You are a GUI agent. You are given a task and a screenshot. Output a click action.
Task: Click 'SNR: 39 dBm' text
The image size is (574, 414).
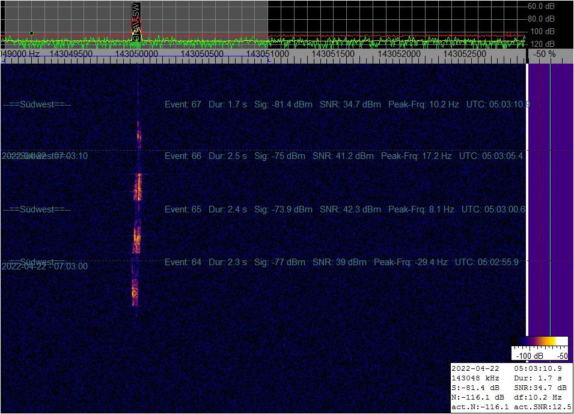[x=340, y=262]
